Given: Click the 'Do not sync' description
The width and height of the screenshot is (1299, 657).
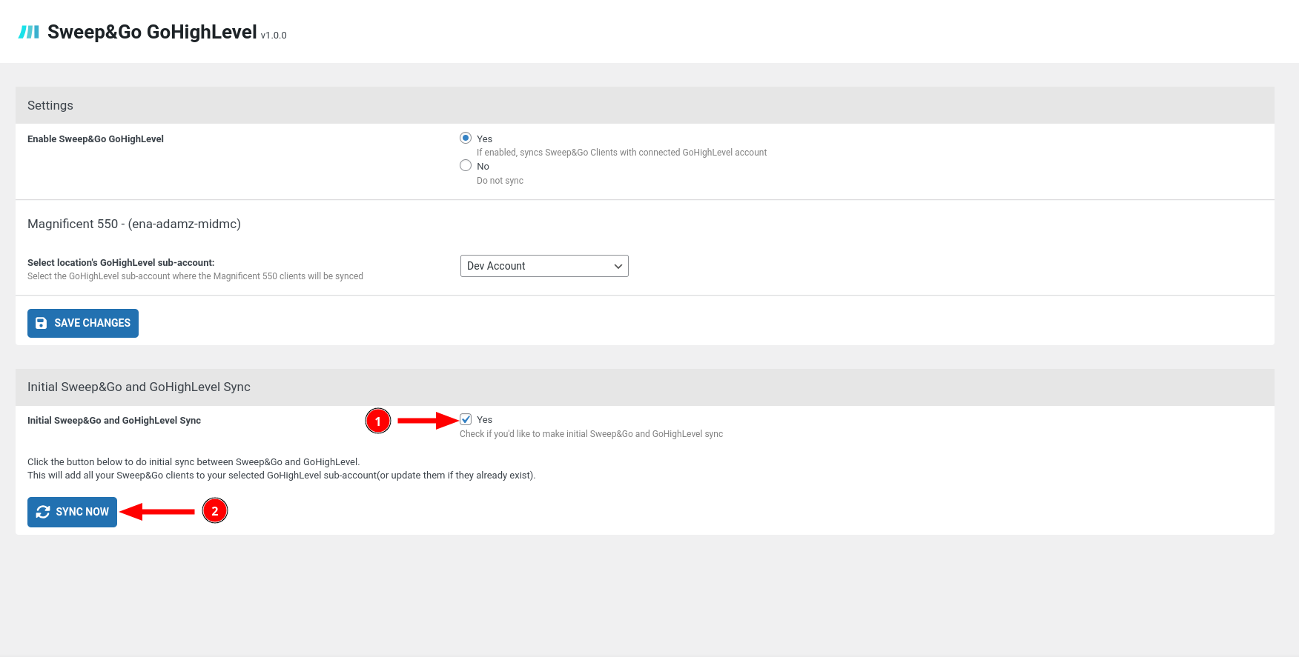Looking at the screenshot, I should (500, 181).
